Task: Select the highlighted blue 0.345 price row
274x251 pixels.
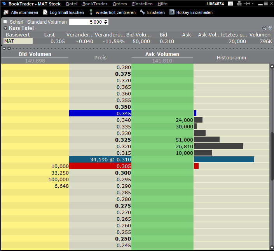Action: [100, 113]
